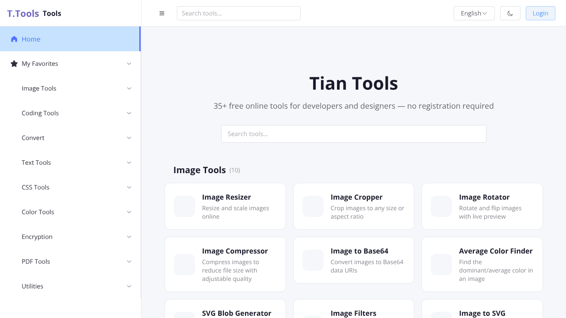Click the Image Compressor card icon placeholder
Screen dimensions: 566x318
[x=184, y=265]
